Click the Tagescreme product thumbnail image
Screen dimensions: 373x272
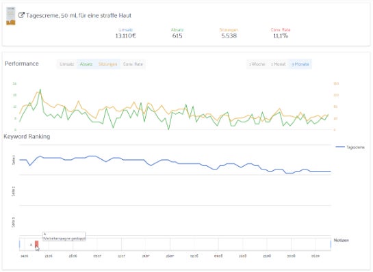tap(11, 16)
